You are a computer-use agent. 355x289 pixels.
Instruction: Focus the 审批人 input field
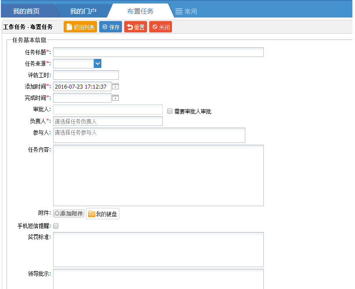pyautogui.click(x=108, y=110)
